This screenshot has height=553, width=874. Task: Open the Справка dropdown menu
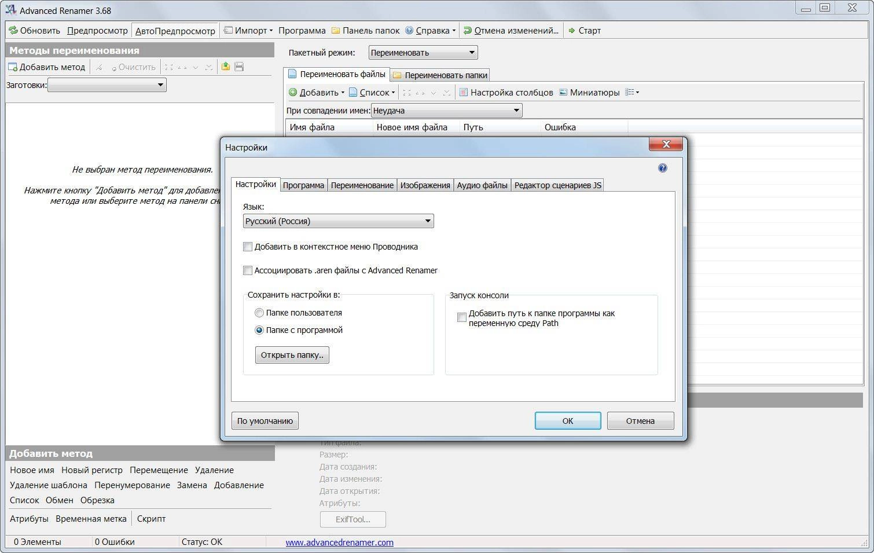point(431,30)
